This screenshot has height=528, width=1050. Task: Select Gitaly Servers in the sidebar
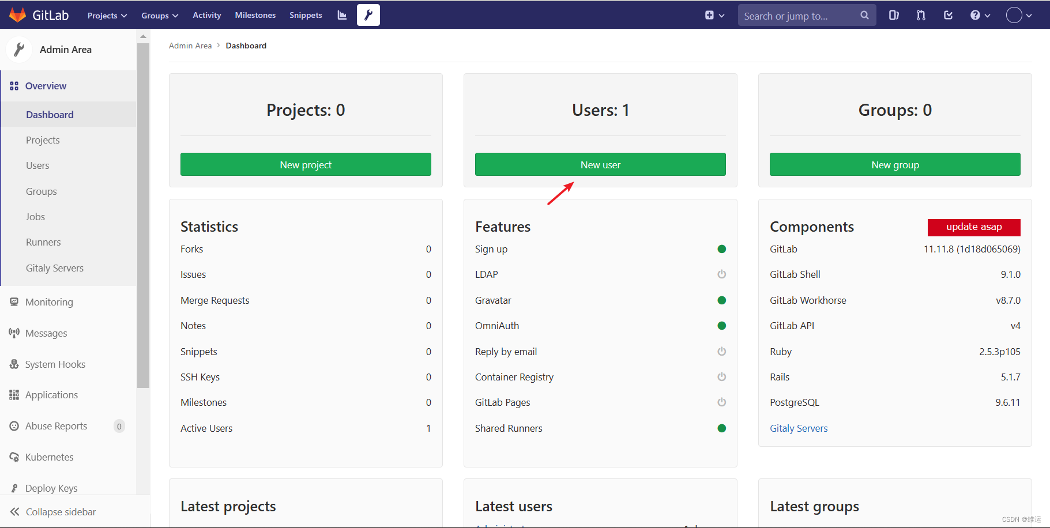[x=55, y=268]
